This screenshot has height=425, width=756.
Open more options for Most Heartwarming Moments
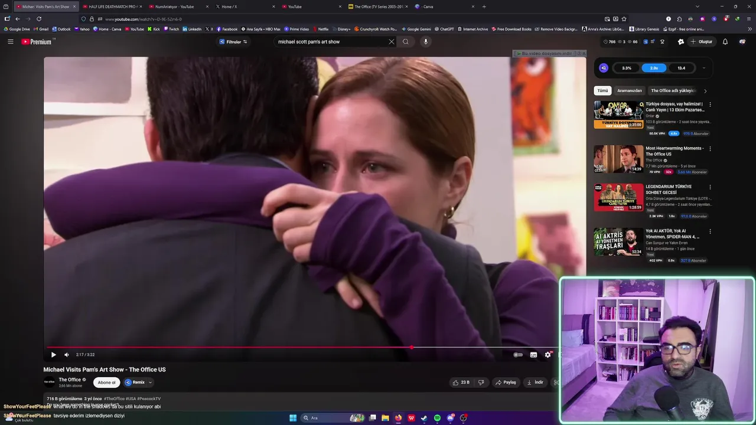click(x=710, y=149)
